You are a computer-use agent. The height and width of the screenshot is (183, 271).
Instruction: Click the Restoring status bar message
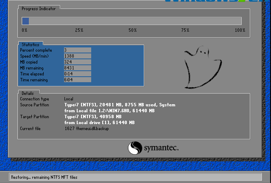(45, 177)
